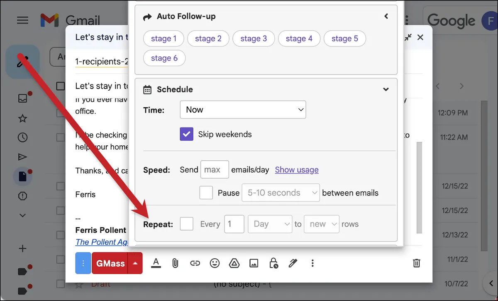498x301 pixels.
Task: Toggle confidential mode lock icon
Action: coord(273,263)
